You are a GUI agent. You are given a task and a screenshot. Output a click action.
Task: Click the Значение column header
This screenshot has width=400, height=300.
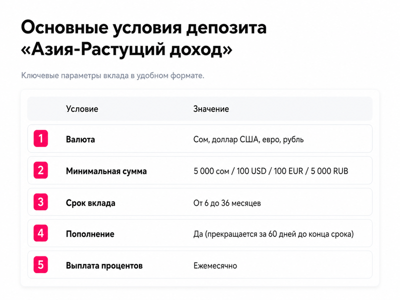pyautogui.click(x=211, y=109)
